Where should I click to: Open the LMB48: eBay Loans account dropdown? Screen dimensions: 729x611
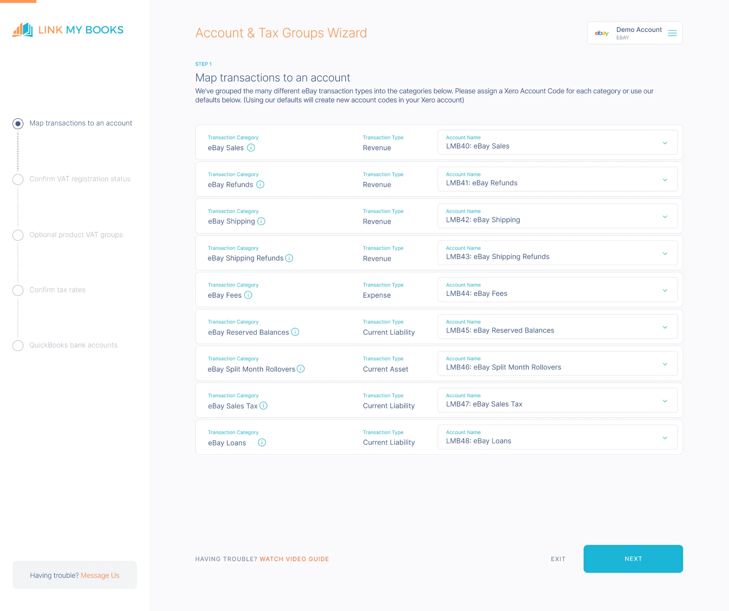(x=557, y=437)
